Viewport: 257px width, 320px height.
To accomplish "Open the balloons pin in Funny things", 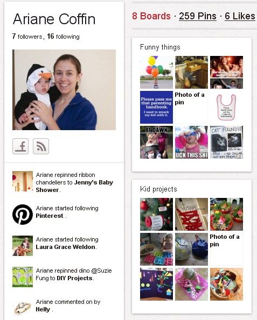I will coord(156,72).
